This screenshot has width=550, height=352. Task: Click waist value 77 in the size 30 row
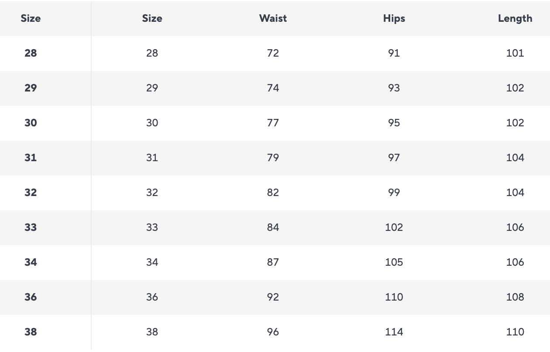pos(273,123)
